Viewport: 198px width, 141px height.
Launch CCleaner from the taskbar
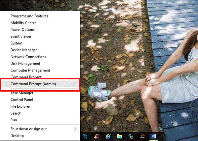coord(96,136)
